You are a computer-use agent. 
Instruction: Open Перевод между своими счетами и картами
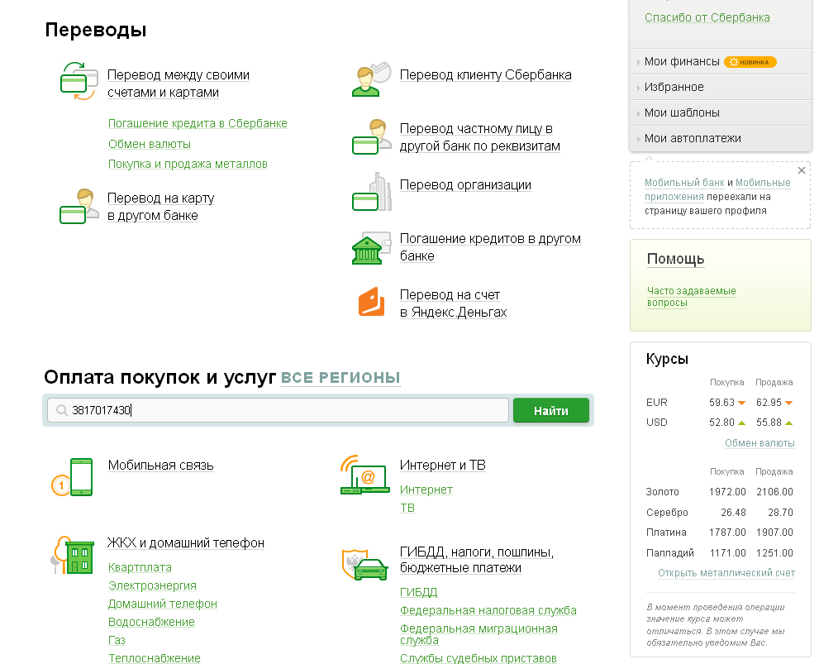point(179,84)
